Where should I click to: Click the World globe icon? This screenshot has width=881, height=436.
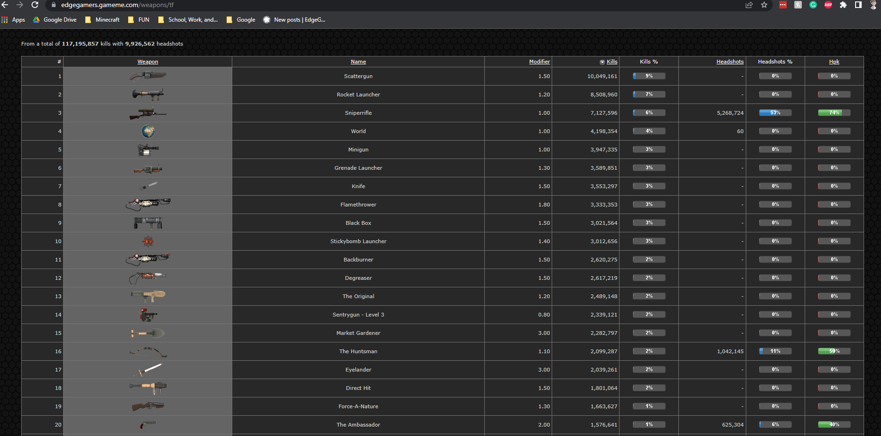pos(148,131)
